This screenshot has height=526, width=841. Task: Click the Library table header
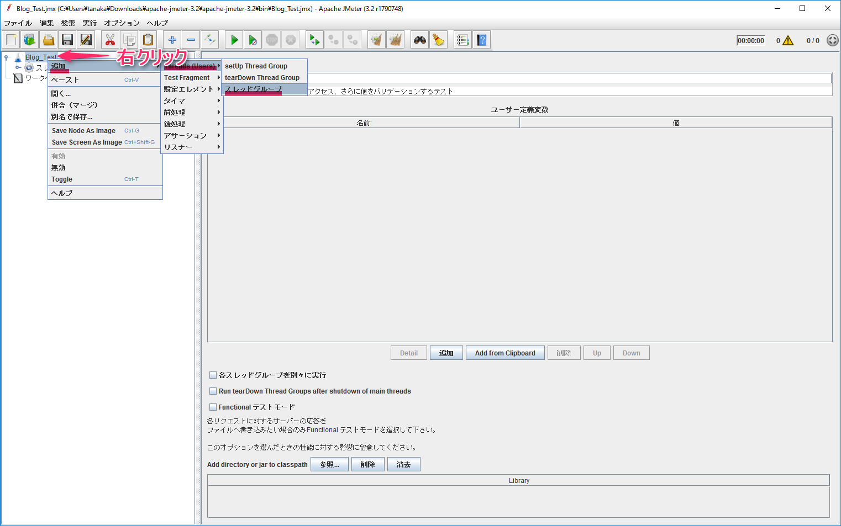519,481
